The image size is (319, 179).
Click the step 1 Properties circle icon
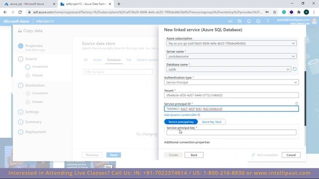[x=20, y=46]
